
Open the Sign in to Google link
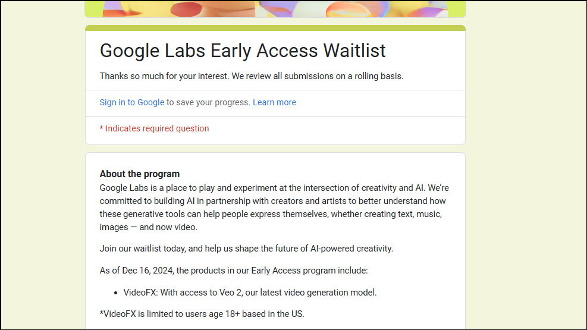pyautogui.click(x=132, y=102)
